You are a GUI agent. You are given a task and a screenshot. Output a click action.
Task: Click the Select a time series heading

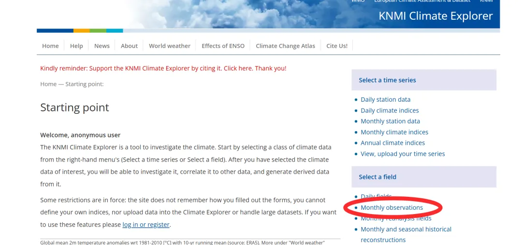pos(387,80)
